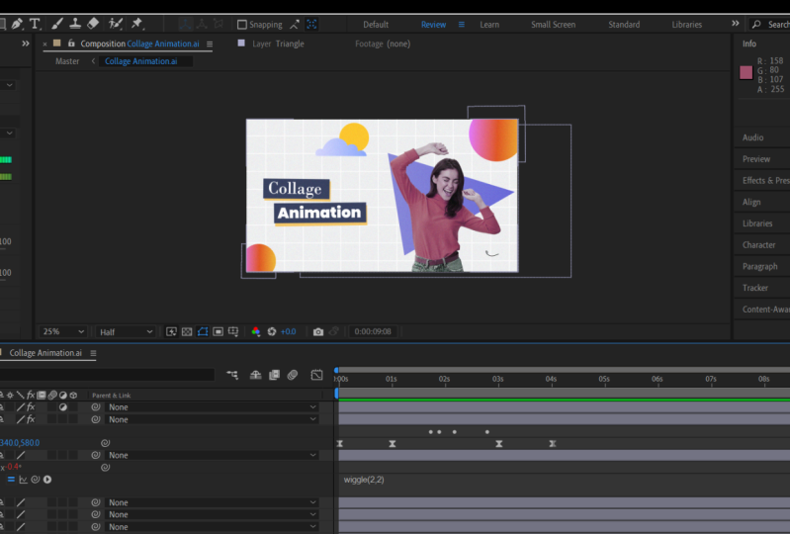The height and width of the screenshot is (534, 790).
Task: Click the Info panel sampled color swatch
Action: (x=746, y=72)
